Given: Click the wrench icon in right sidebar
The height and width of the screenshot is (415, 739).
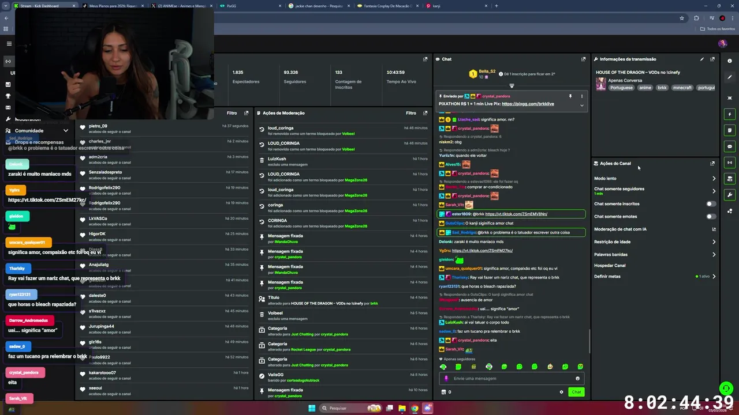Looking at the screenshot, I should click(x=730, y=195).
